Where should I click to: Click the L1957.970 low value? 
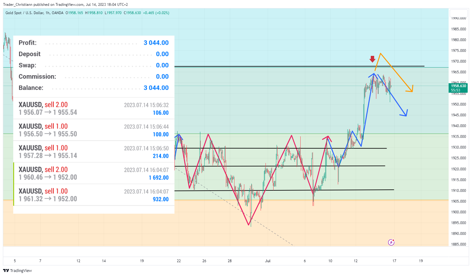tap(113, 13)
